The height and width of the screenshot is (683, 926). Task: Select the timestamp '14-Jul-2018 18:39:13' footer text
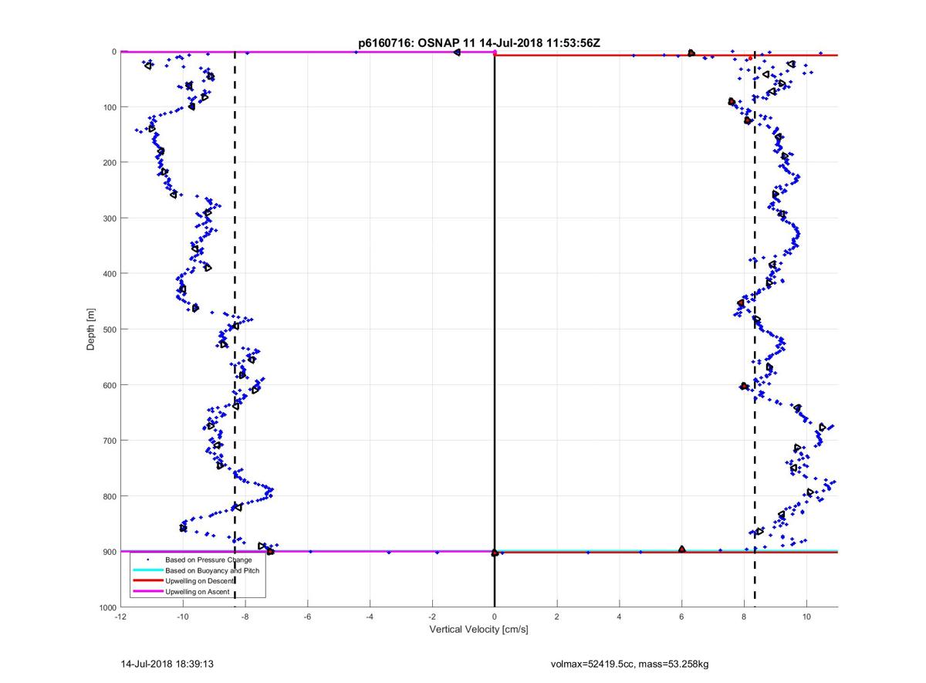tap(167, 663)
